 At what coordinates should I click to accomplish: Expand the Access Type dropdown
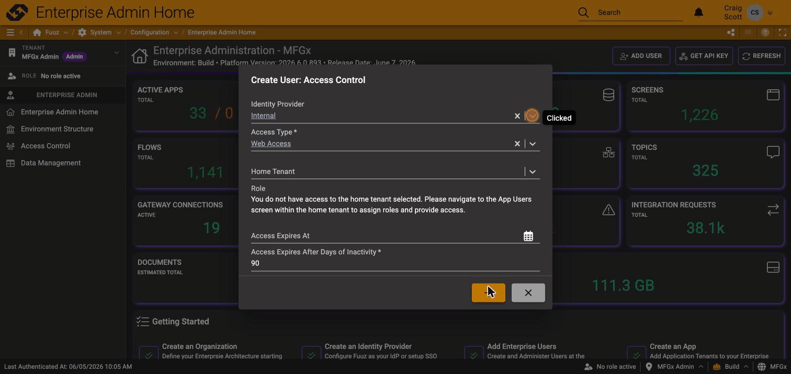point(533,144)
